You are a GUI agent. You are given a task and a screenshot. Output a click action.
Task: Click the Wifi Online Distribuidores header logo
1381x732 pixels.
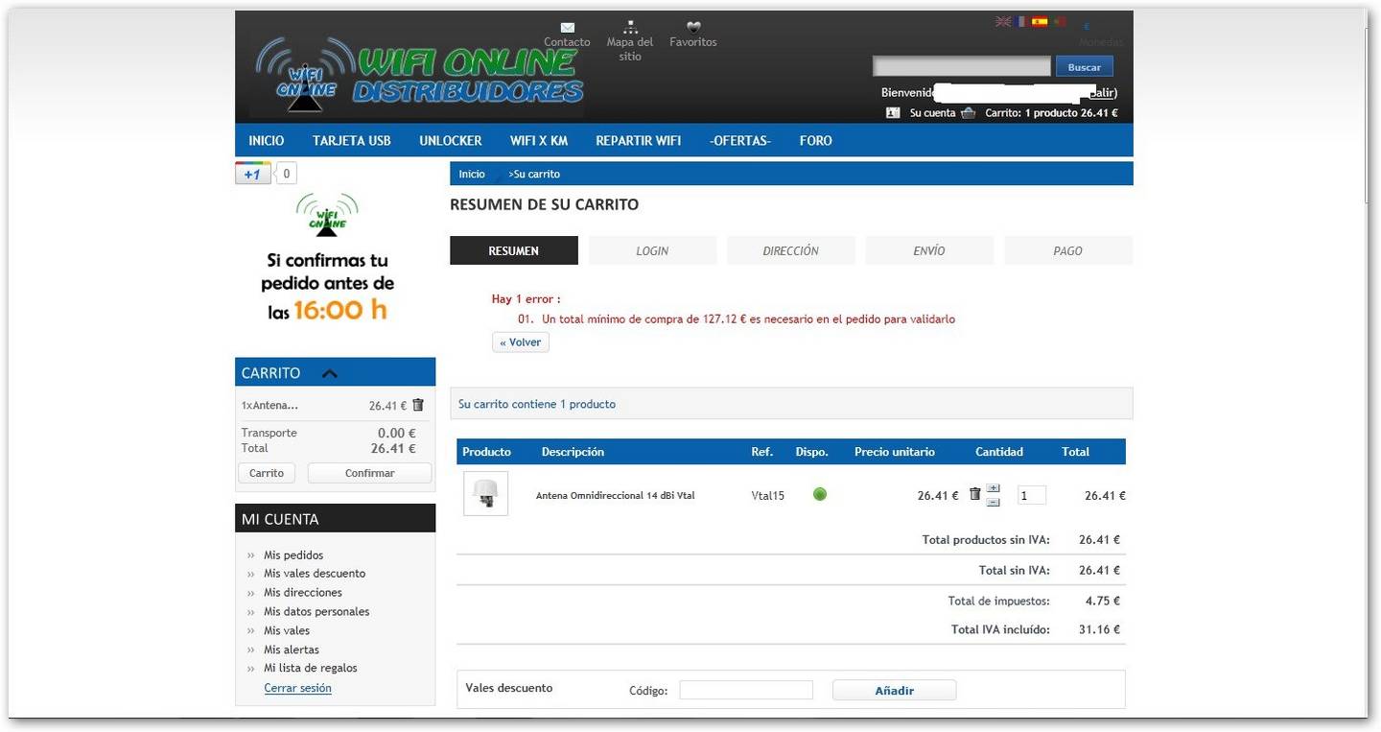418,75
